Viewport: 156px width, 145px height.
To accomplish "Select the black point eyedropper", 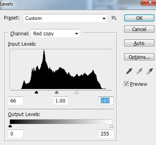I will (129, 71).
